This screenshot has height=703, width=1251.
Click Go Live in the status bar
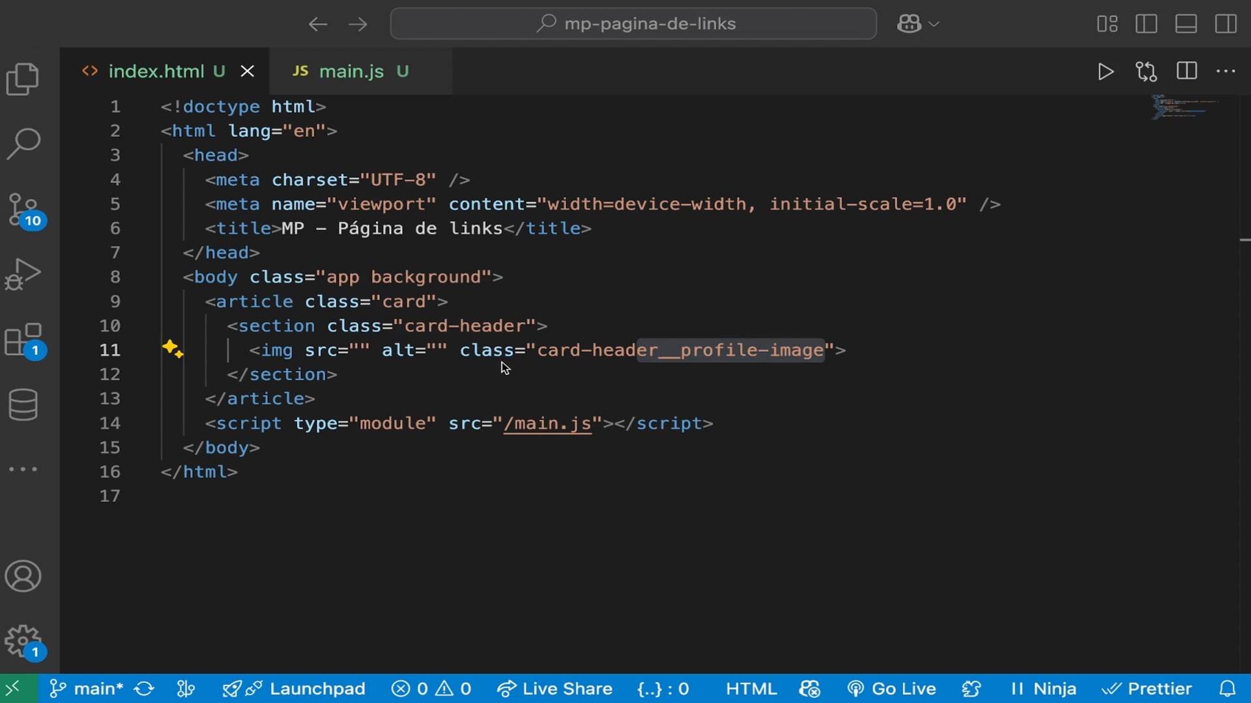click(892, 689)
